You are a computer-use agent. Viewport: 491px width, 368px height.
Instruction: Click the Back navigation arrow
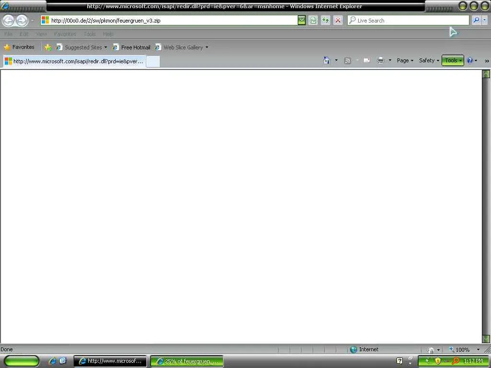pos(9,21)
